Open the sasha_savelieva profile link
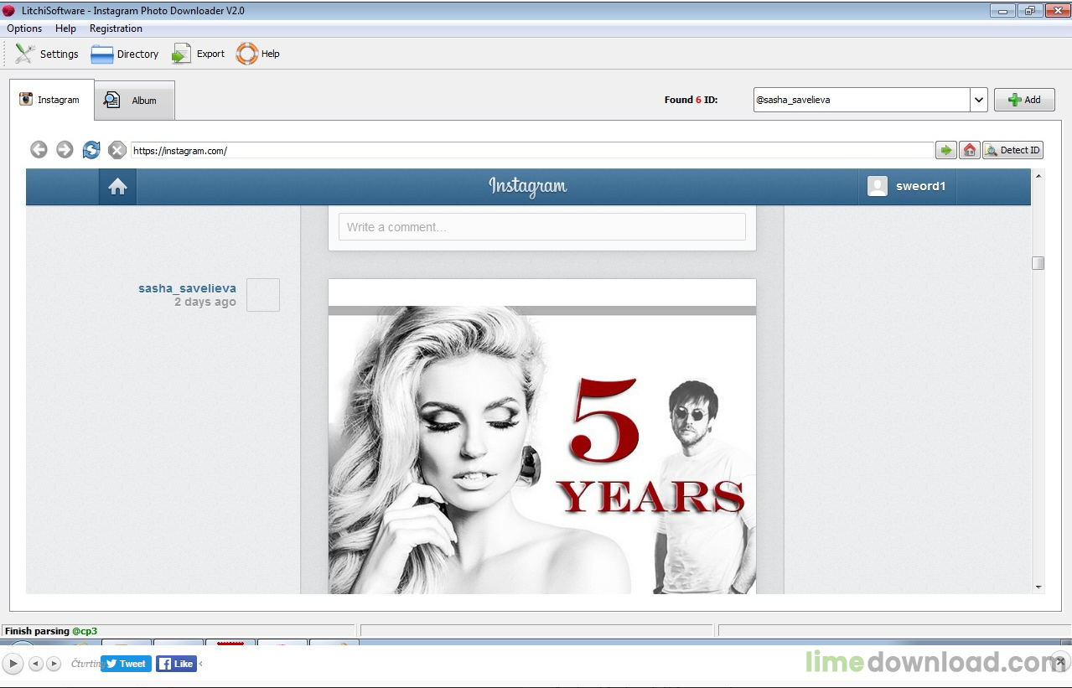 [188, 288]
